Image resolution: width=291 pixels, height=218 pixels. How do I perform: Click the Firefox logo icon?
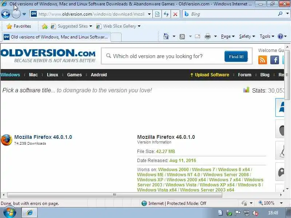point(7,140)
